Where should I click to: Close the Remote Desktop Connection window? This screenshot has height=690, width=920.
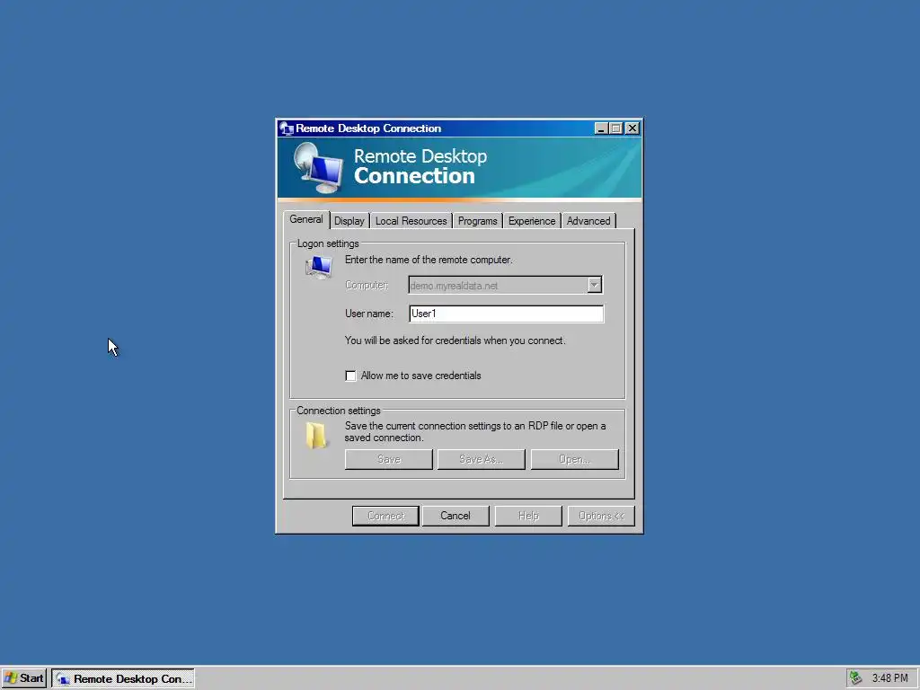point(632,128)
